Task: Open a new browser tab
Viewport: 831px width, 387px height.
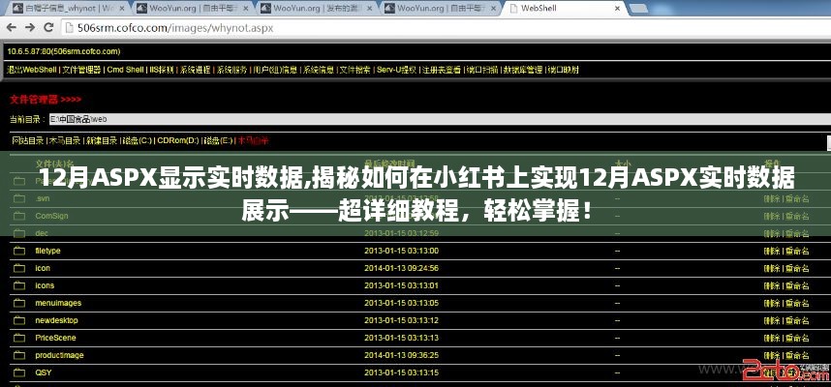Action: [x=638, y=9]
